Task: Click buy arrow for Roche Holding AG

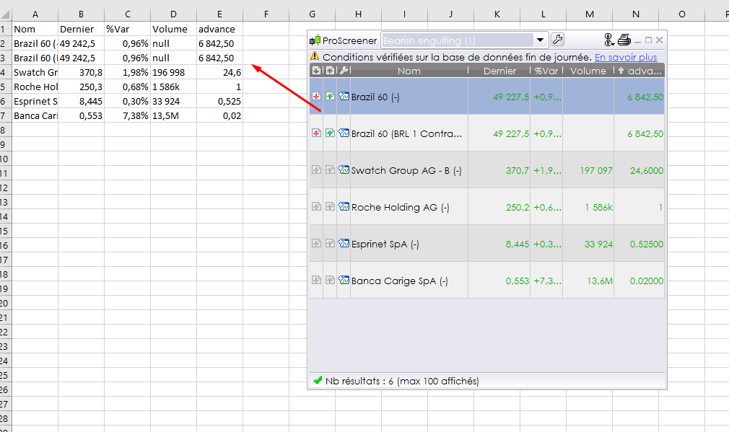Action: [330, 206]
